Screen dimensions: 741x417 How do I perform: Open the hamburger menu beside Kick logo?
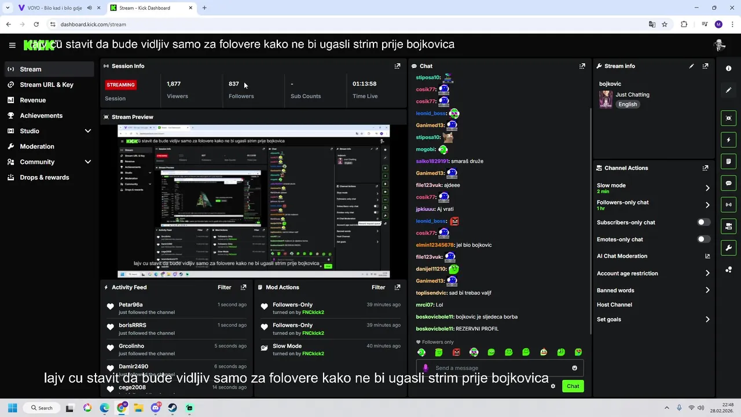click(12, 45)
